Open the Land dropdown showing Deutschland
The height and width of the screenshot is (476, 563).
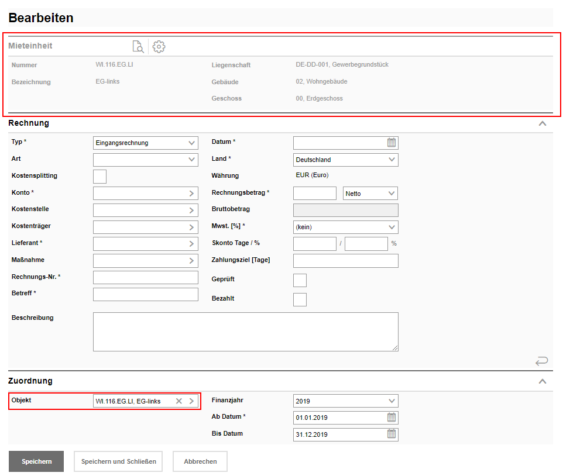click(345, 160)
